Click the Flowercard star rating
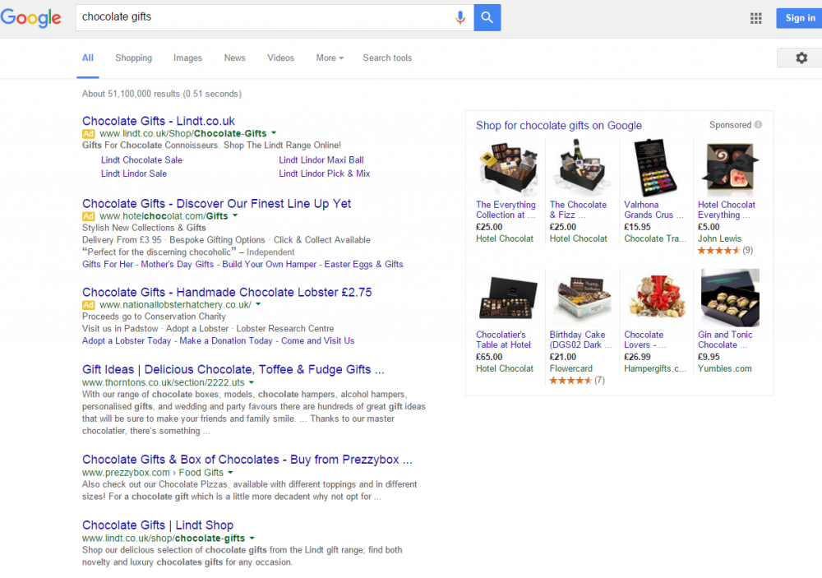 click(570, 380)
